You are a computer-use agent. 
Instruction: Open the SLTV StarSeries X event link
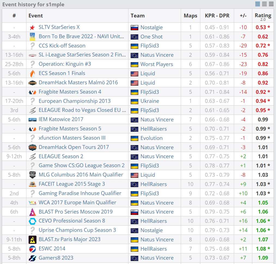click(59, 27)
